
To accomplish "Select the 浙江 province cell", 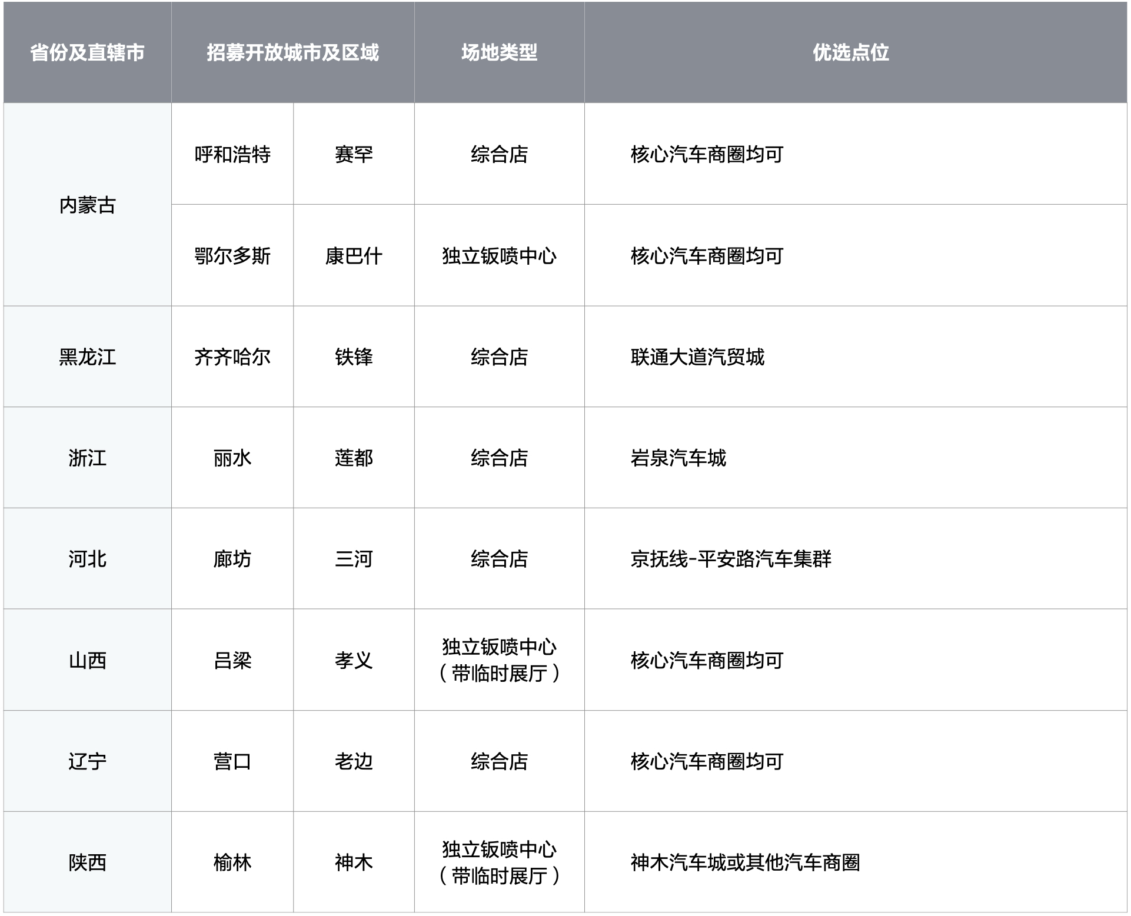I will click(87, 458).
